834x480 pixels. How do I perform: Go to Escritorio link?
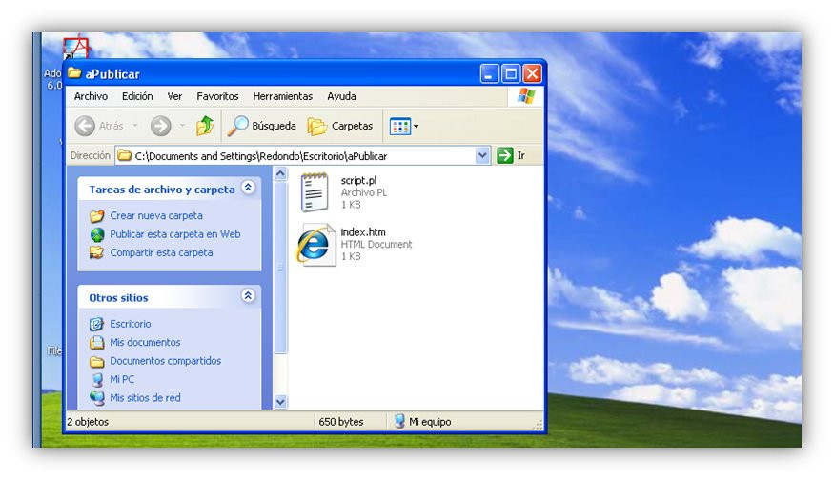coord(131,324)
